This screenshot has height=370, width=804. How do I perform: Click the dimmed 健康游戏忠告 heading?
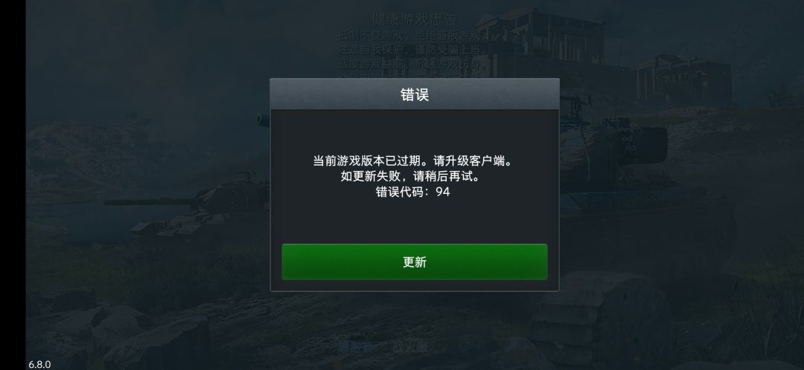[x=414, y=20]
